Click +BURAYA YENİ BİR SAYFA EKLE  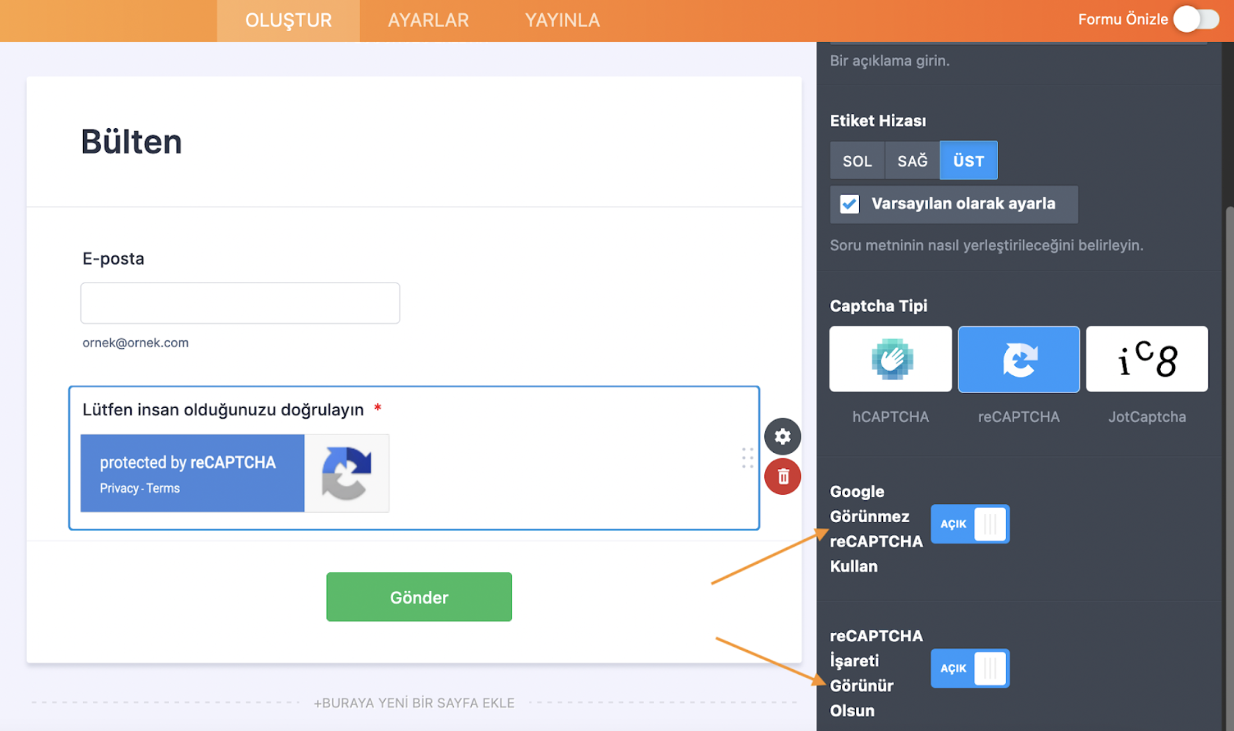[414, 702]
